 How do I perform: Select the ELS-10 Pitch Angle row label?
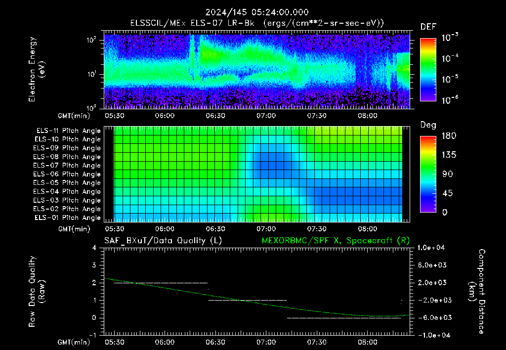pos(67,139)
